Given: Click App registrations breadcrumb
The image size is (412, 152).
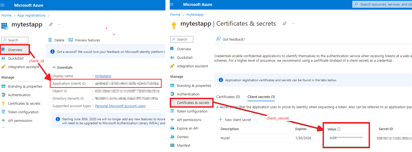Looking at the screenshot, I should (31, 15).
